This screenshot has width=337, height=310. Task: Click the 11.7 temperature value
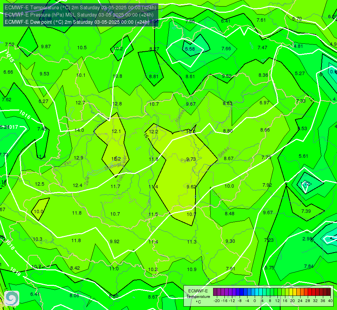[115, 186]
